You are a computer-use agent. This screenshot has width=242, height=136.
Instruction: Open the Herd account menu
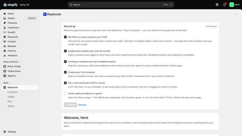[x=234, y=5]
